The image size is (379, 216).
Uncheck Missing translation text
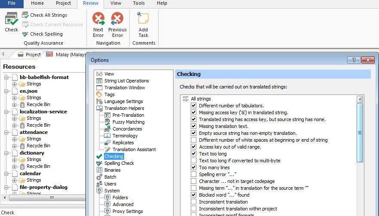193,126
